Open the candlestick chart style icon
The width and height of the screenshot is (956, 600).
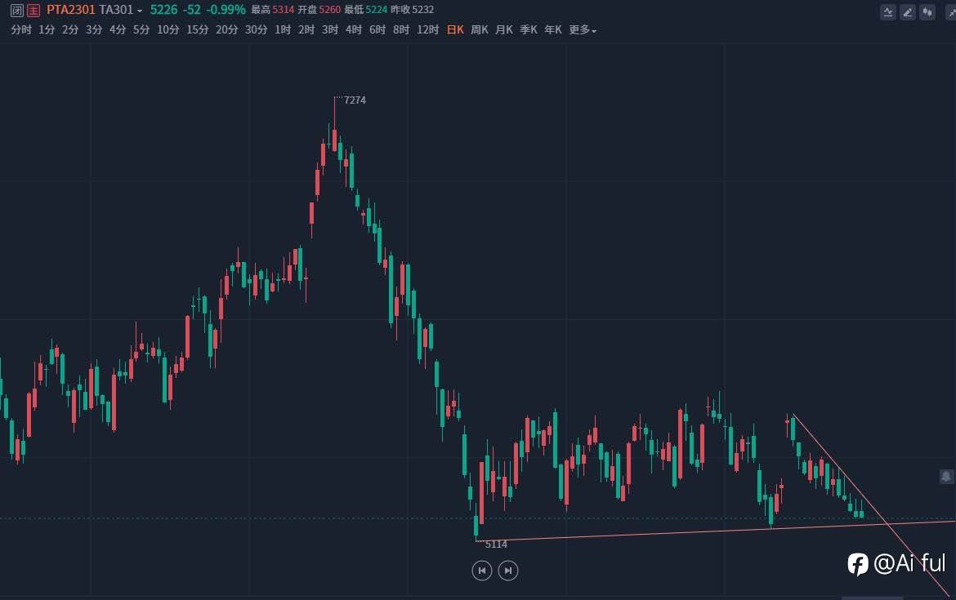[x=927, y=12]
